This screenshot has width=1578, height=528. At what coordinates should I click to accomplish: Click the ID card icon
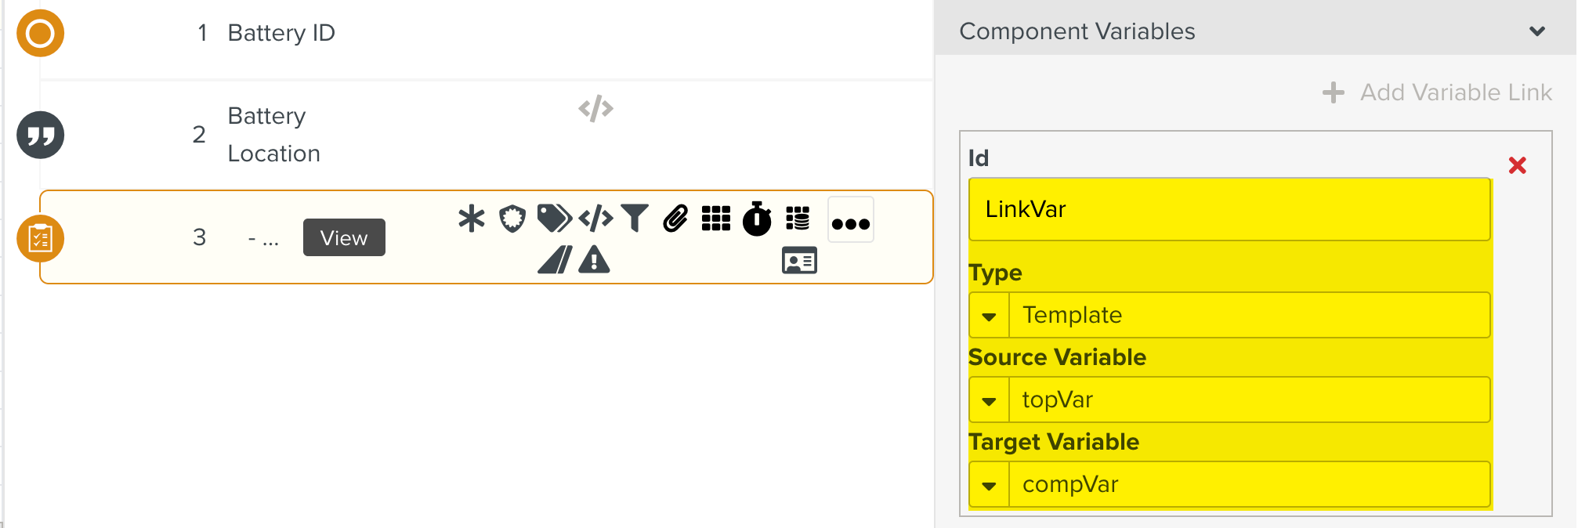(799, 260)
